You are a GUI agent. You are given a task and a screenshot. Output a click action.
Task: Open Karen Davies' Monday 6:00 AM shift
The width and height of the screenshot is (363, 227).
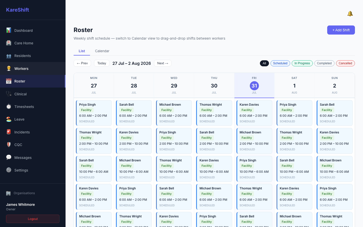coord(94,197)
